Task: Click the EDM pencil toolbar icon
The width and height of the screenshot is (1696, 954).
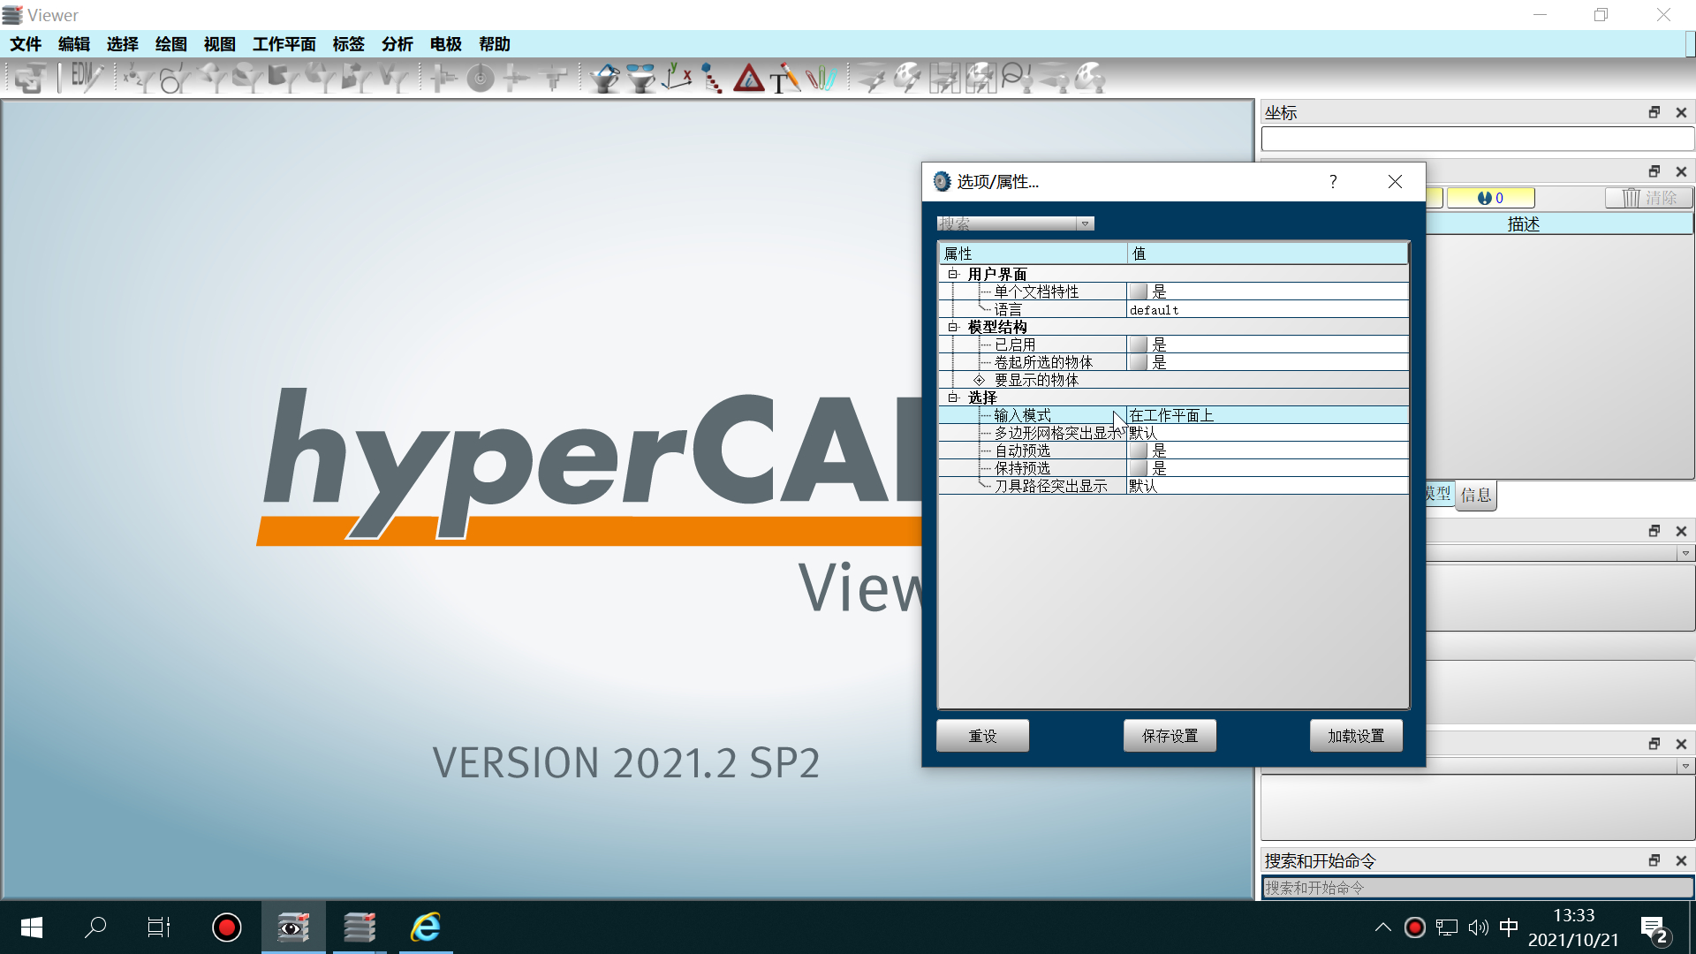Action: pyautogui.click(x=86, y=79)
